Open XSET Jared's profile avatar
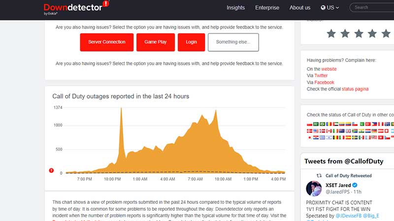Screen dimensions: 394x221 pos(314,189)
